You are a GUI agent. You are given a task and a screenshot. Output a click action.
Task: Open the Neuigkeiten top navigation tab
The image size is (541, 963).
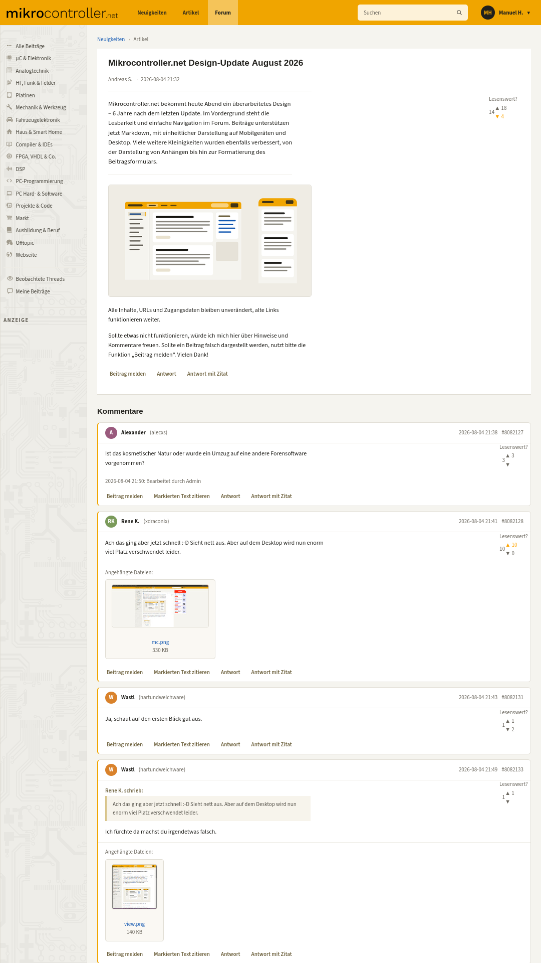[x=152, y=13]
